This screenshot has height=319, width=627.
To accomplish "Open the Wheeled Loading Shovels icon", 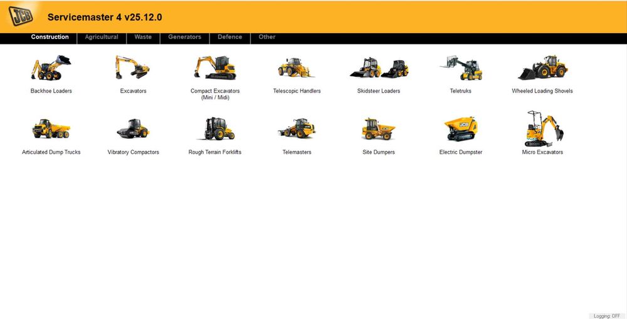I will tap(542, 68).
